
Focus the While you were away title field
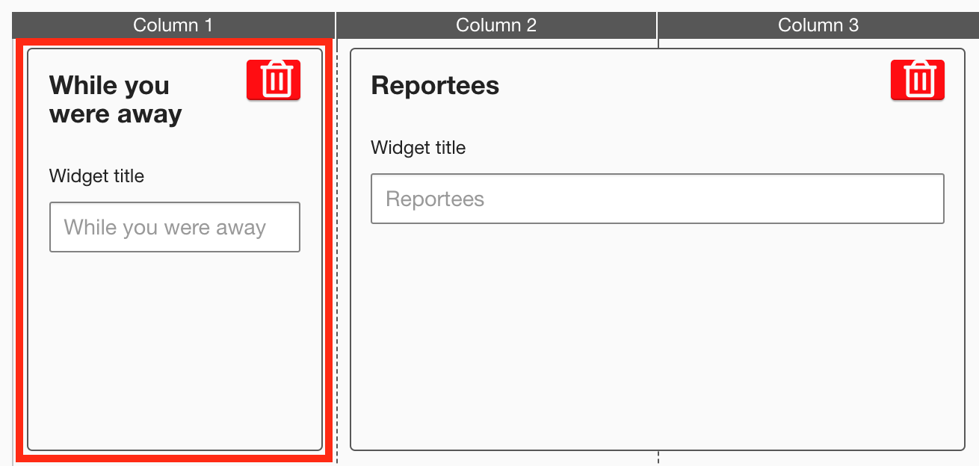tap(174, 227)
